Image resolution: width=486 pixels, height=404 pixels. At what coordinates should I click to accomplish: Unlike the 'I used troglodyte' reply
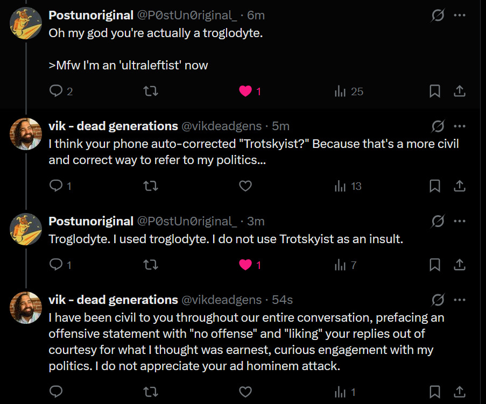coord(245,265)
